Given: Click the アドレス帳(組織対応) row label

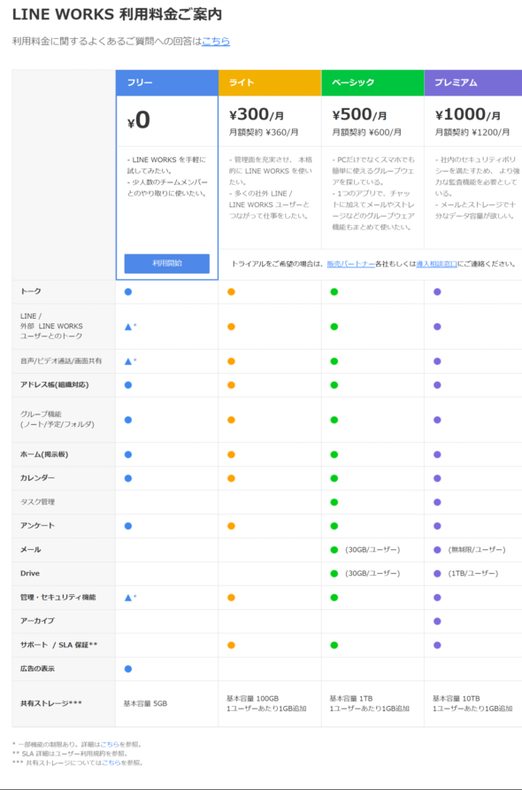Looking at the screenshot, I should (54, 385).
